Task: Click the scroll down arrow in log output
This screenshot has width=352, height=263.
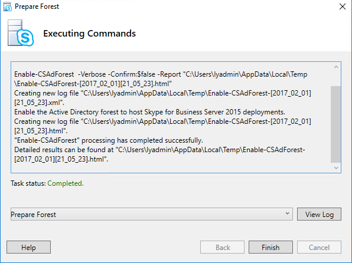Action: [336, 167]
